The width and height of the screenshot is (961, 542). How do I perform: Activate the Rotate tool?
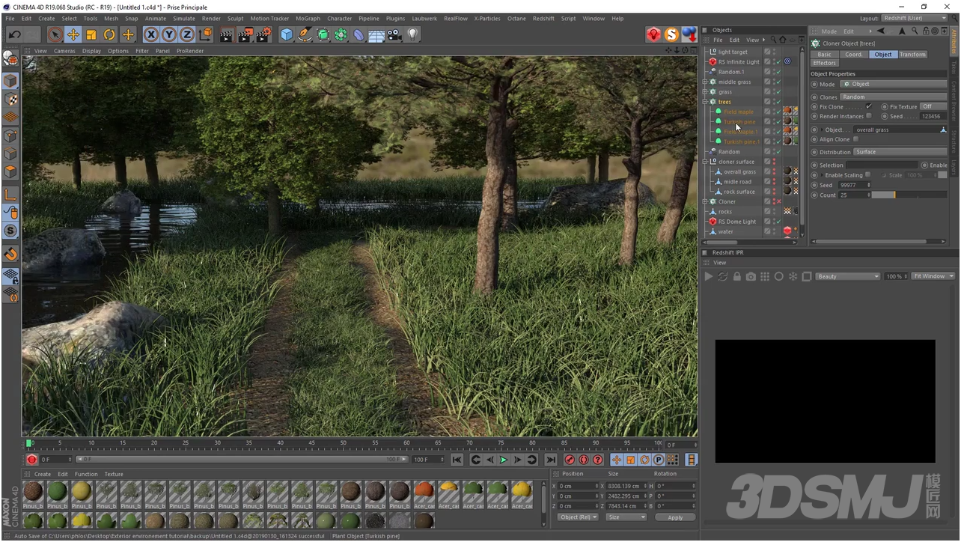[109, 34]
